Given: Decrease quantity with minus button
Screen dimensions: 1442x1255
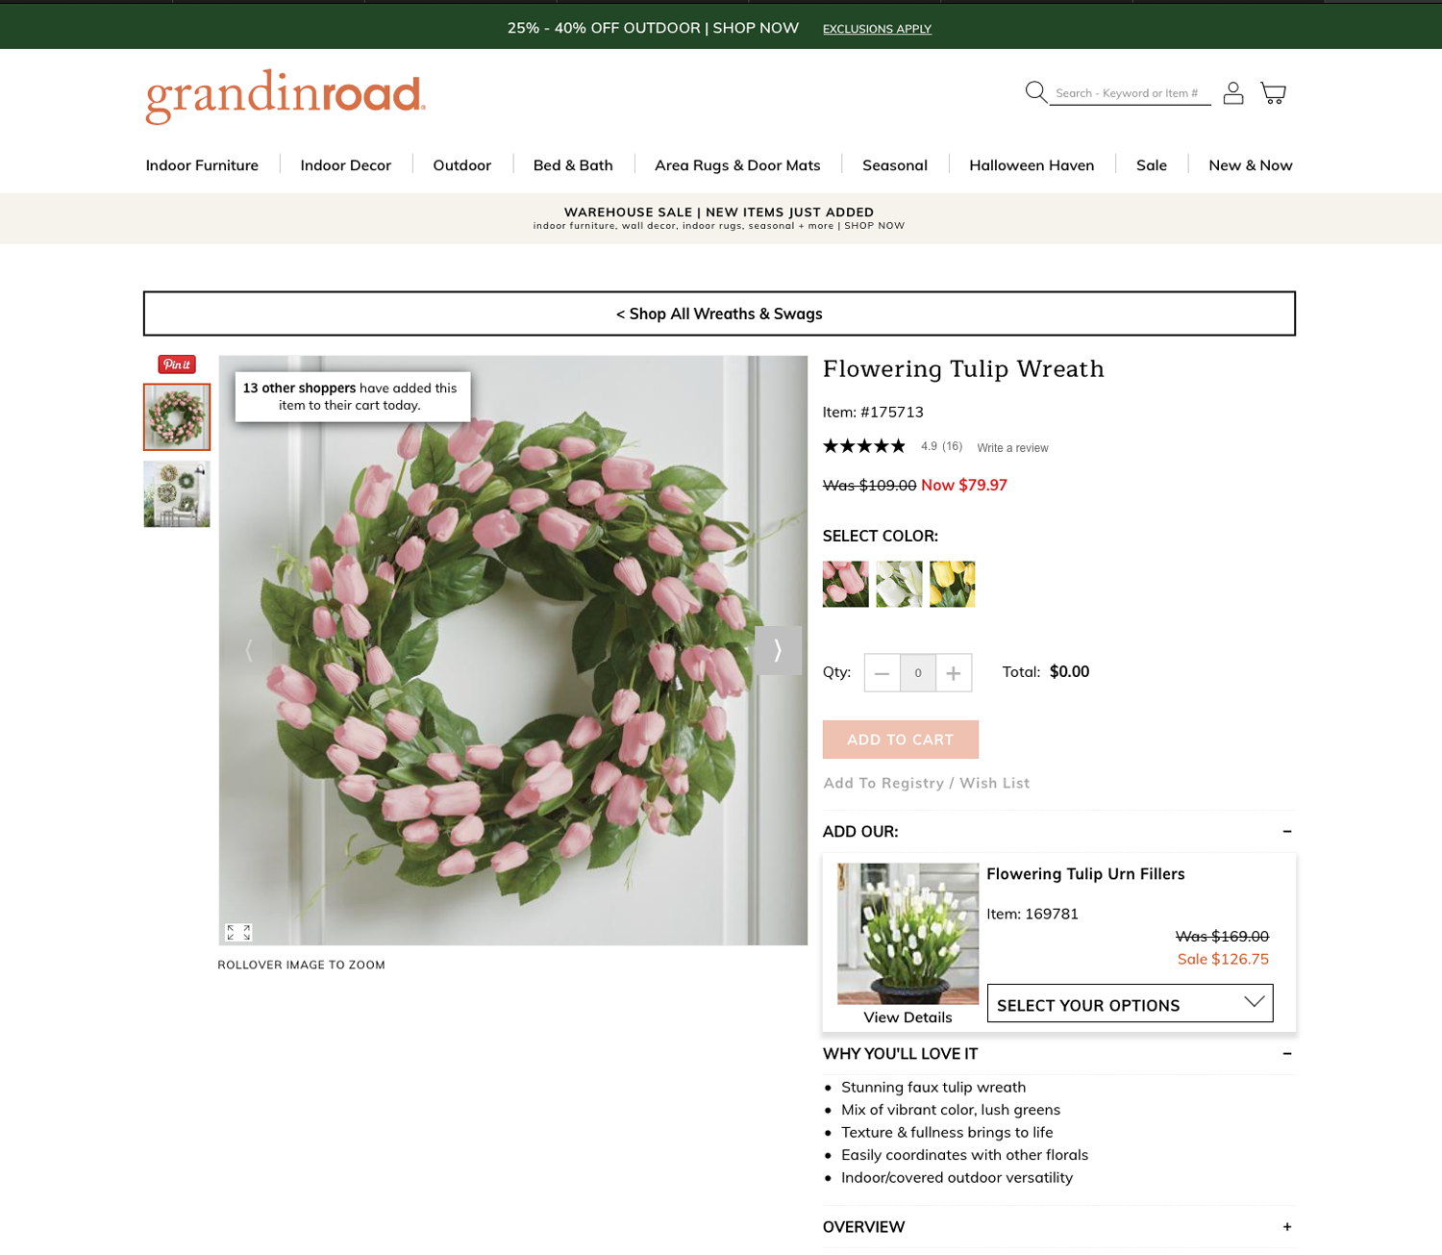Looking at the screenshot, I should pyautogui.click(x=883, y=673).
